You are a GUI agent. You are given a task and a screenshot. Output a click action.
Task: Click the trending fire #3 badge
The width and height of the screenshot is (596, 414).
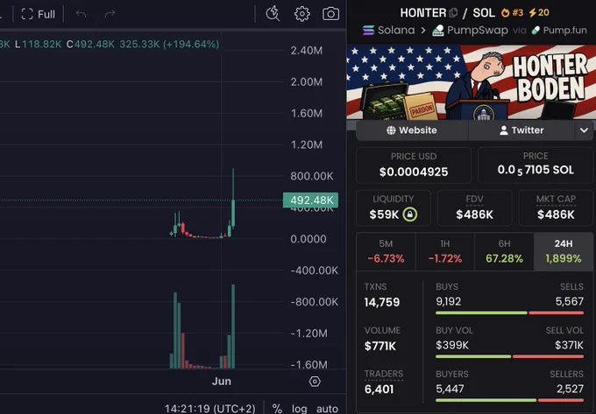point(512,12)
